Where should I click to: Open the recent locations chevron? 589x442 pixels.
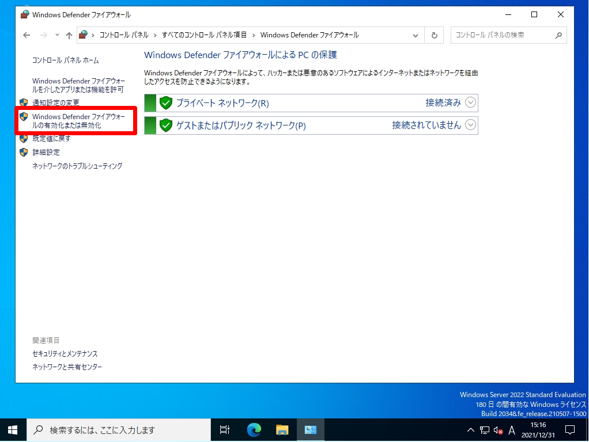coord(57,35)
